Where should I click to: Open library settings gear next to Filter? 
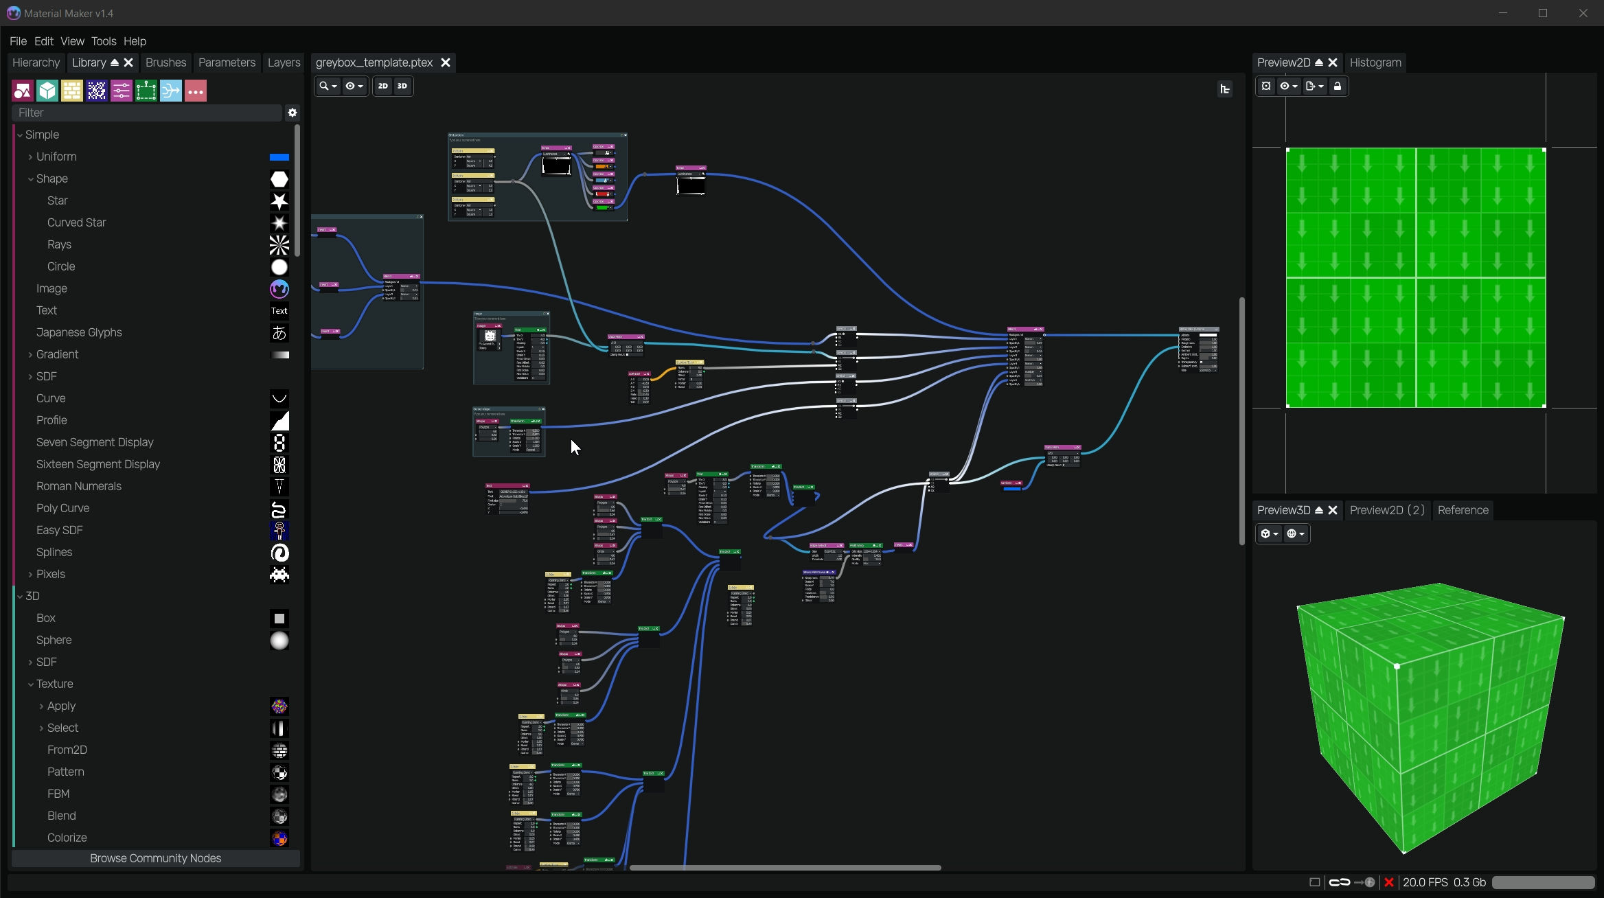(x=293, y=113)
